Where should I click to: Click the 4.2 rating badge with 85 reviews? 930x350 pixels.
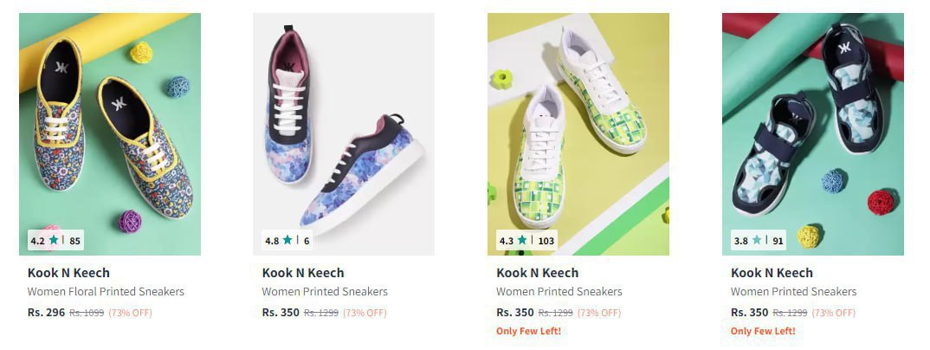click(55, 240)
